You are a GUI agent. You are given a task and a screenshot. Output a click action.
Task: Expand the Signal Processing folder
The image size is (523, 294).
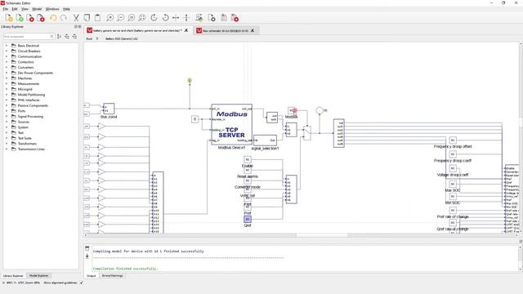tap(7, 116)
